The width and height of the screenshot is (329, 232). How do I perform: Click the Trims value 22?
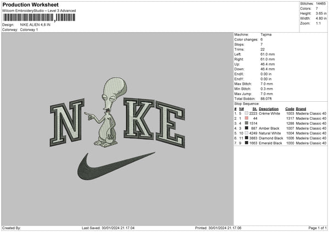tap(263, 49)
